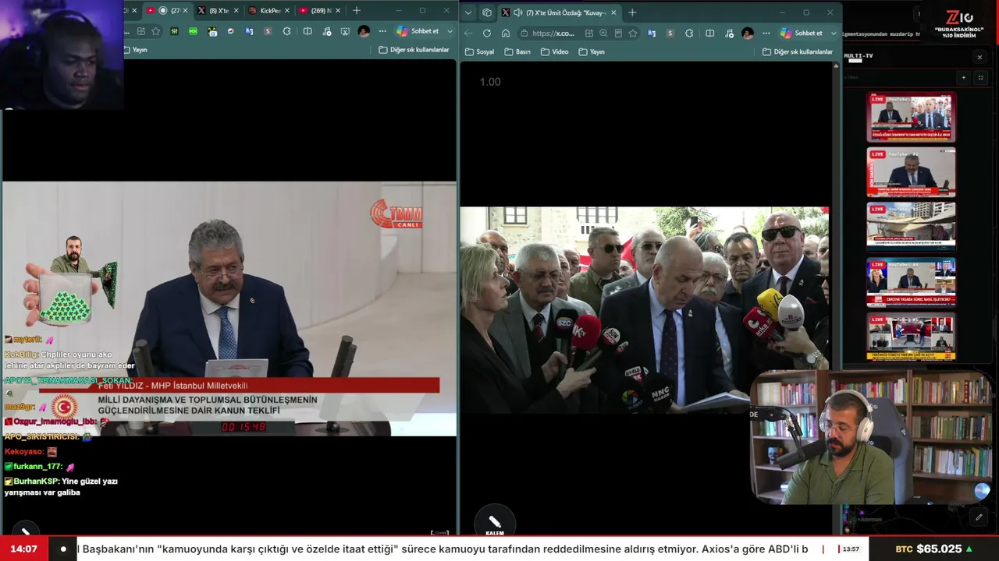Open the Sosyal bookmarks folder
The height and width of the screenshot is (561, 999).
479,51
